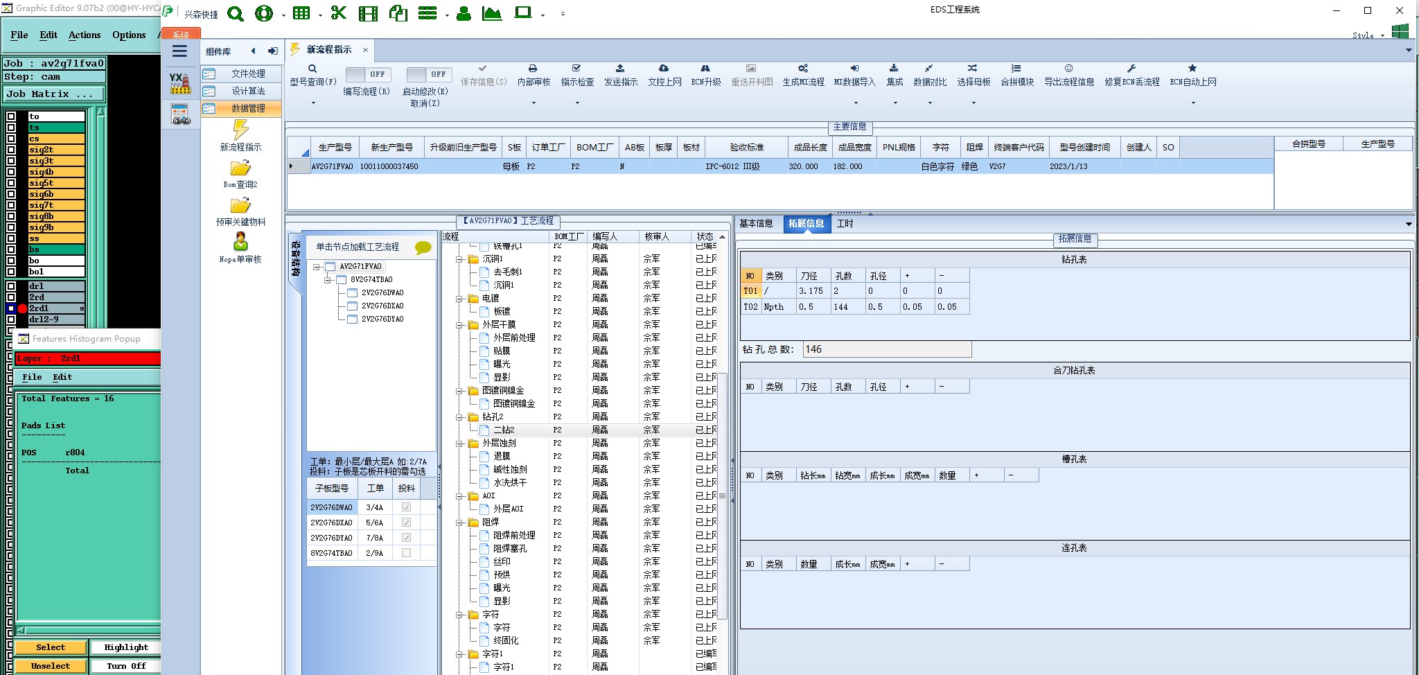The height and width of the screenshot is (675, 1419).
Task: Click the 发送指示 upload button
Action: pyautogui.click(x=620, y=76)
